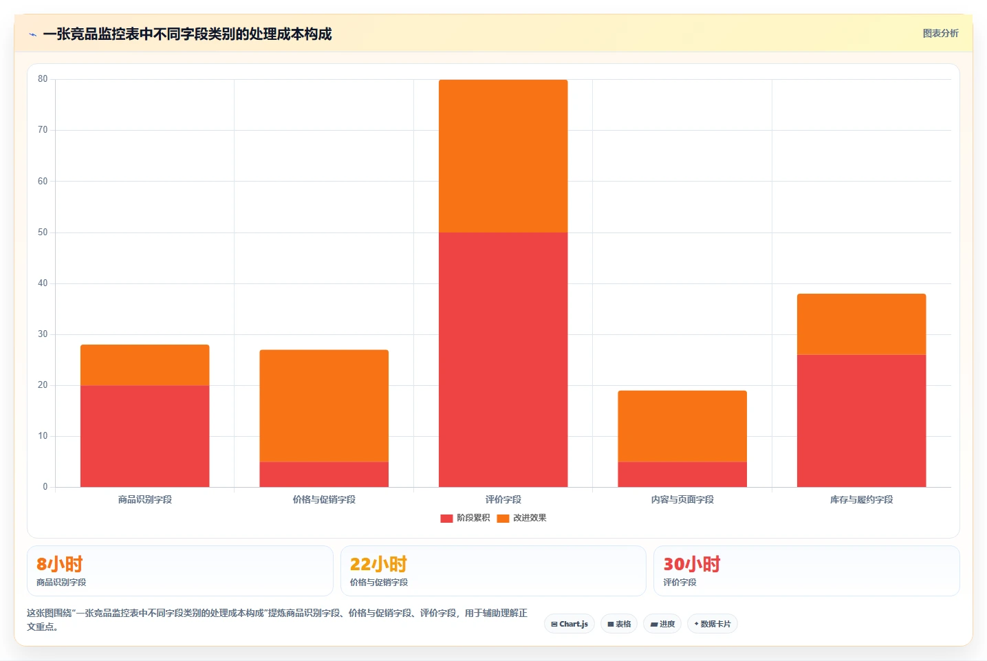Click the 数据卡片 tag

coord(713,624)
